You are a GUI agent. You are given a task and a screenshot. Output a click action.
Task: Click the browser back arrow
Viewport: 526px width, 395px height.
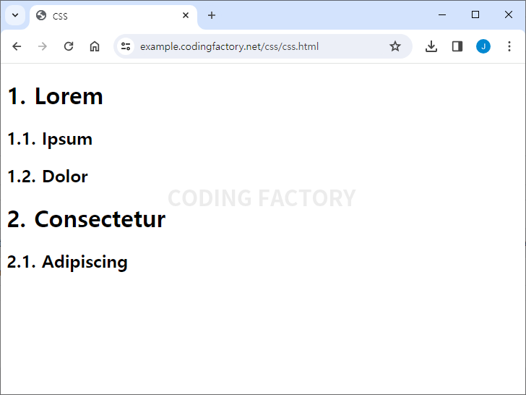[x=17, y=46]
